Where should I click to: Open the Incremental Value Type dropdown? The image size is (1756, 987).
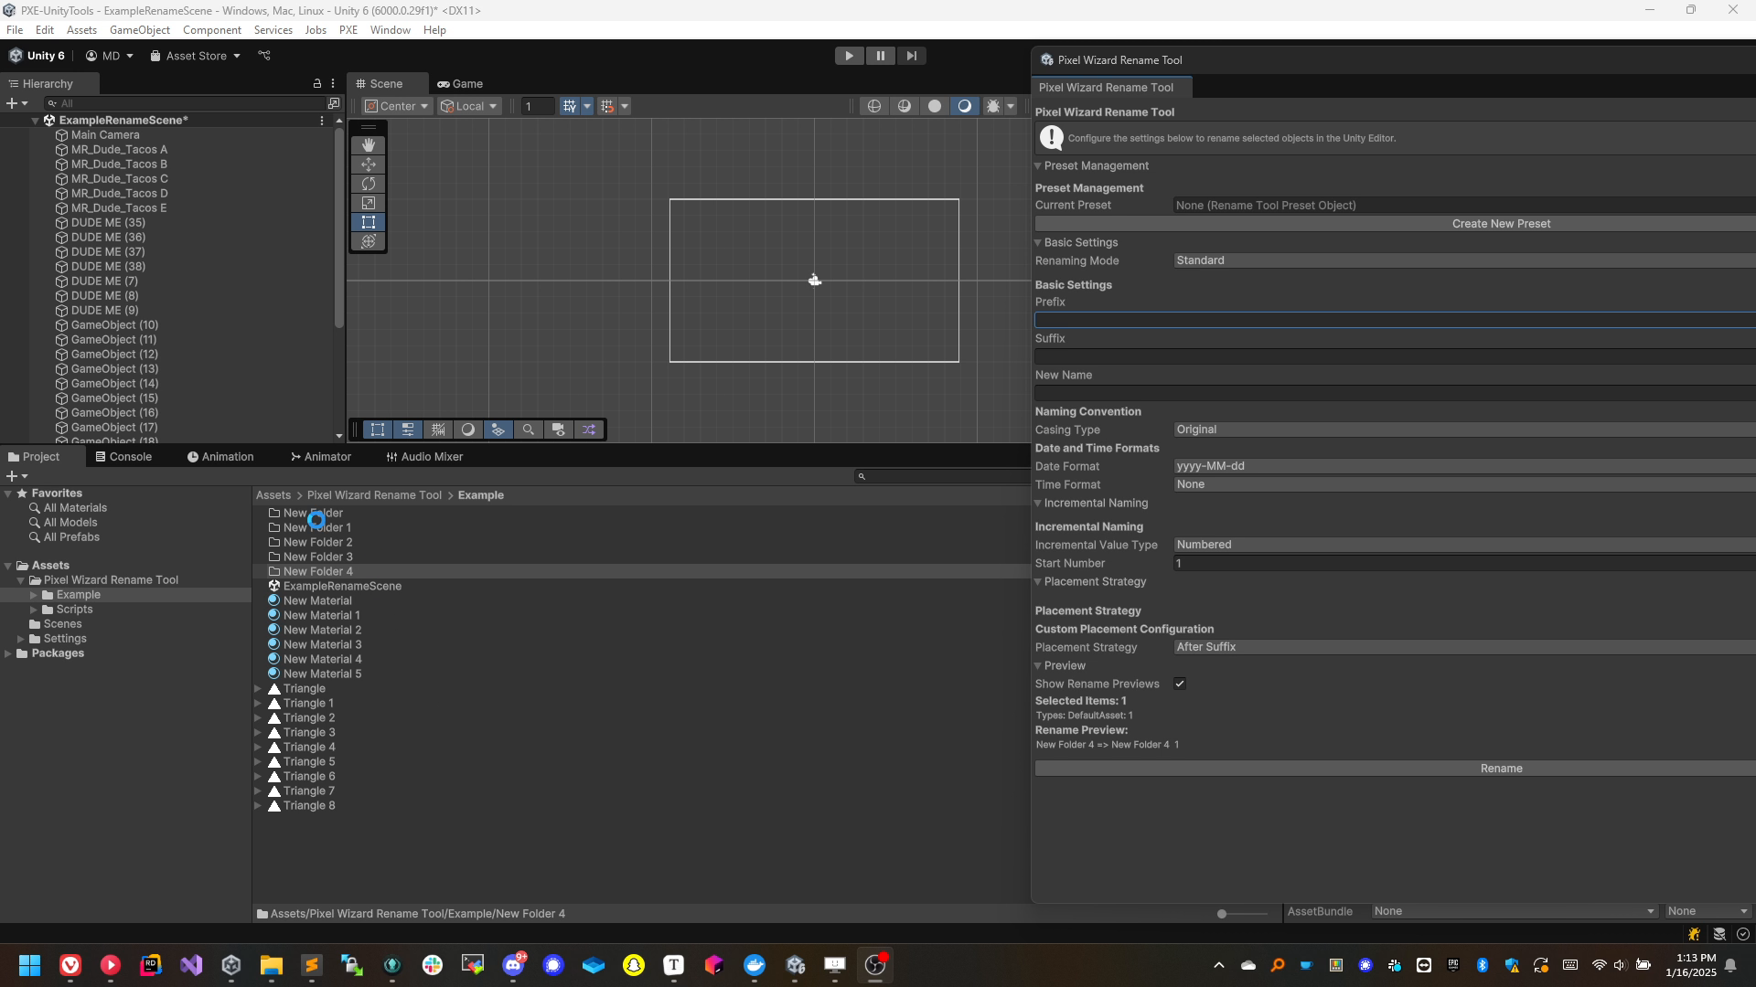pos(1464,545)
